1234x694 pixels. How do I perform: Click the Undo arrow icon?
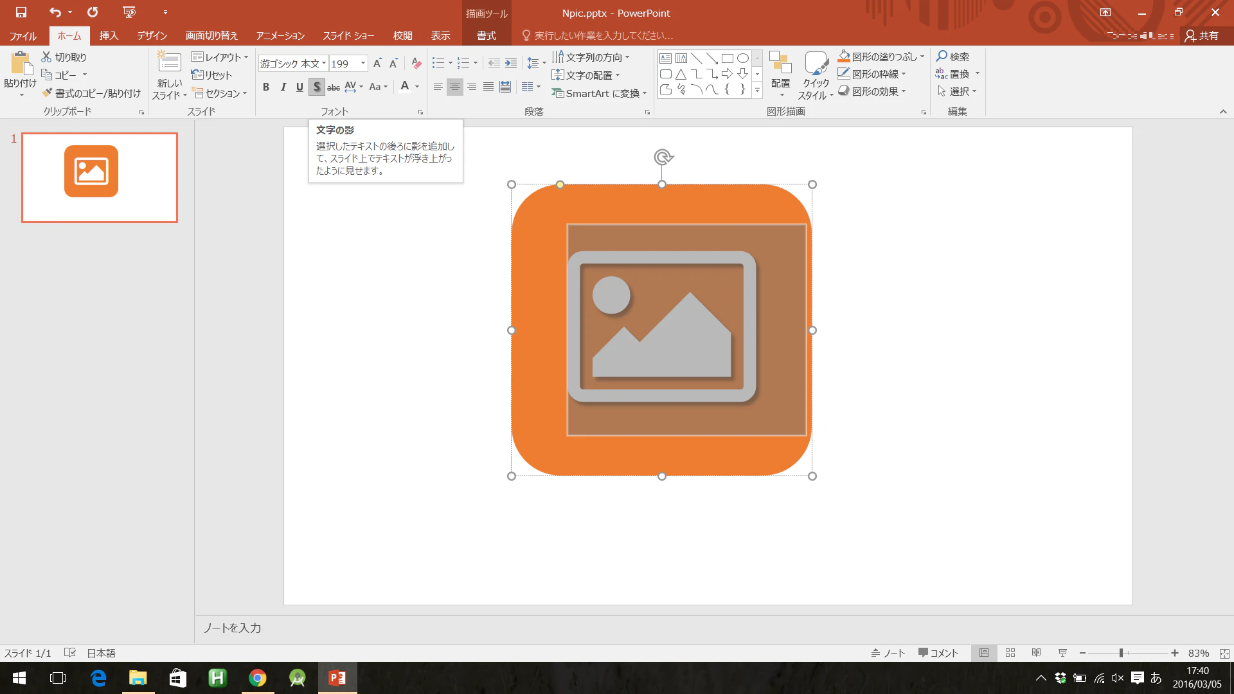tap(55, 12)
